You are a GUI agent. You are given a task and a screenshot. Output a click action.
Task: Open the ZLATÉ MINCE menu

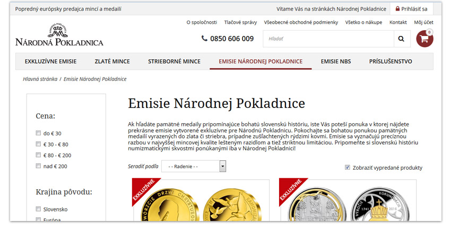(x=112, y=61)
